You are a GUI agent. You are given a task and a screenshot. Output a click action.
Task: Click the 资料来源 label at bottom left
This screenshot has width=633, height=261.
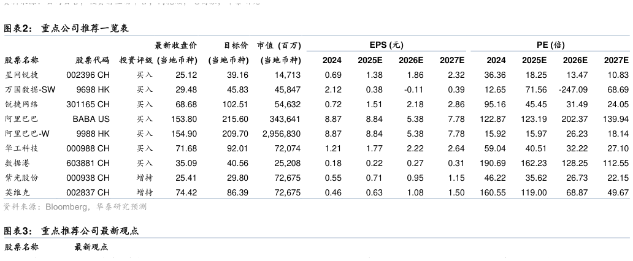tap(21, 207)
